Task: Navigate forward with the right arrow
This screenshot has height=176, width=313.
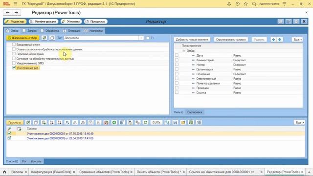Action: (x=16, y=13)
